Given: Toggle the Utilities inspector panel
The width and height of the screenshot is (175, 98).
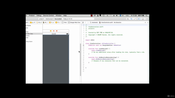Looking at the screenshot, I should [146, 19].
